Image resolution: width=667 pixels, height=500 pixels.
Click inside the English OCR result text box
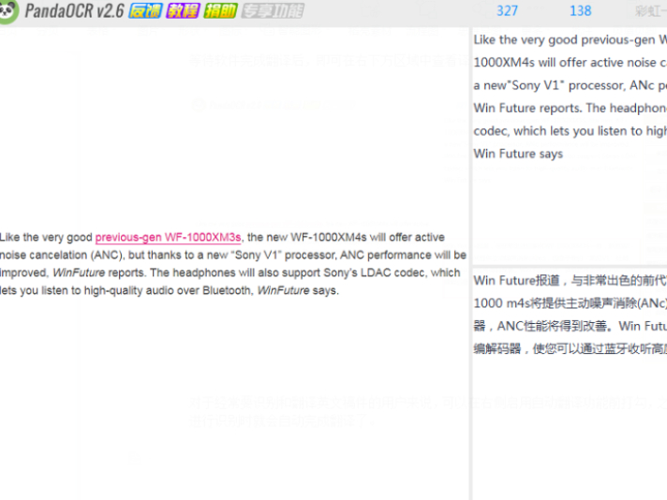[x=570, y=144]
